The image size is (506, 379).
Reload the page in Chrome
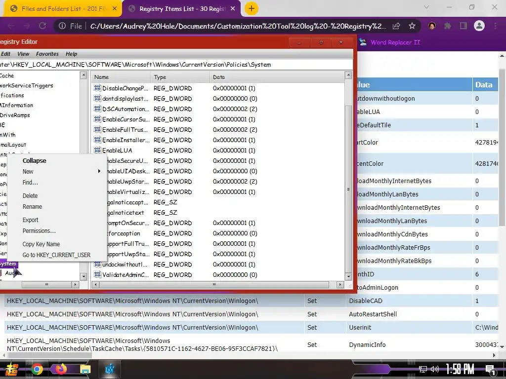point(42,26)
